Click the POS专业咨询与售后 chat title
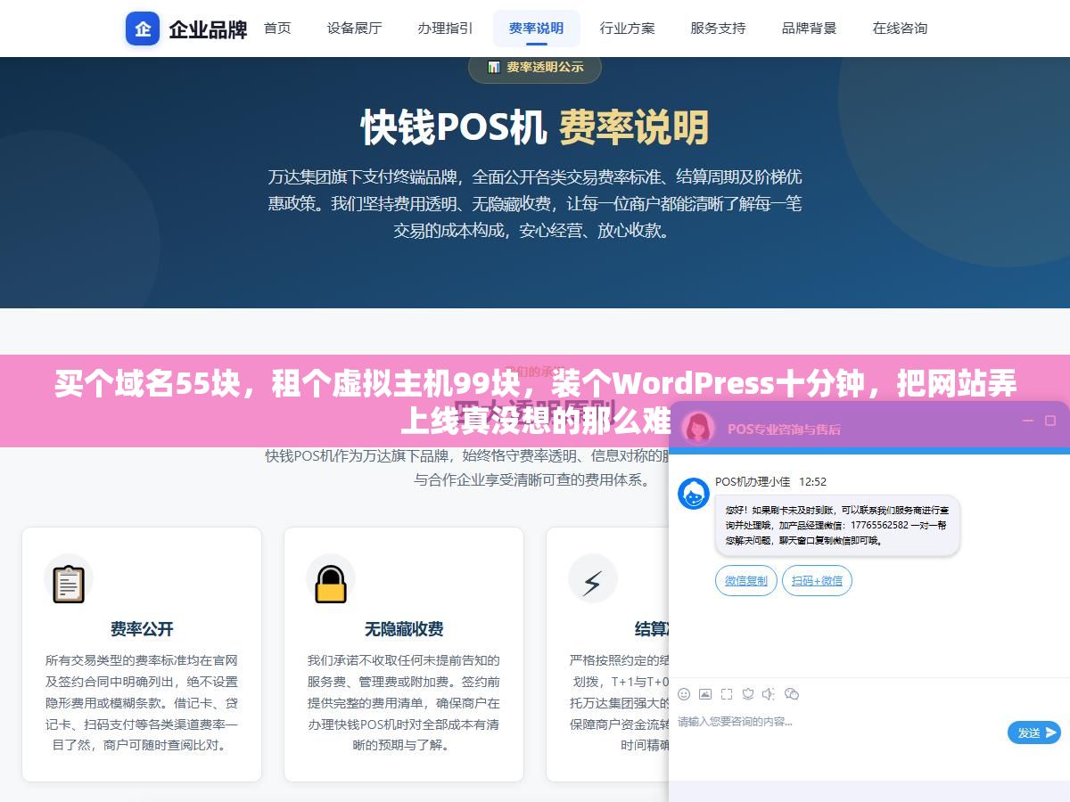 (784, 429)
